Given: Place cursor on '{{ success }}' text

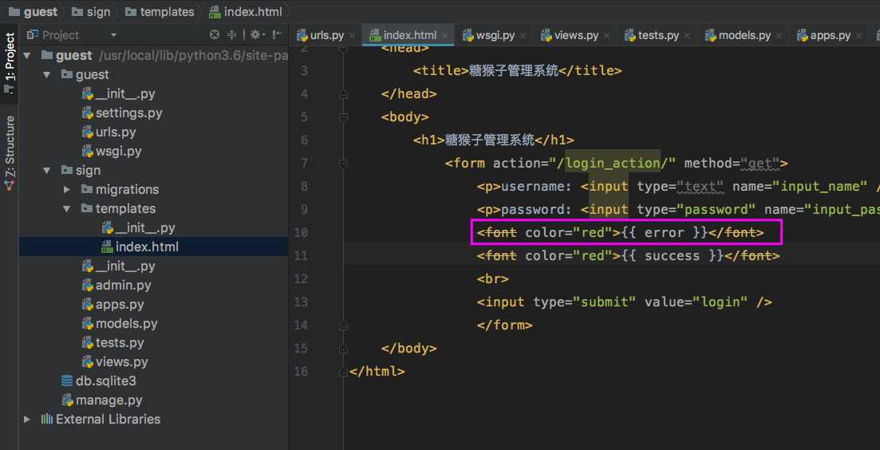Looking at the screenshot, I should 673,256.
